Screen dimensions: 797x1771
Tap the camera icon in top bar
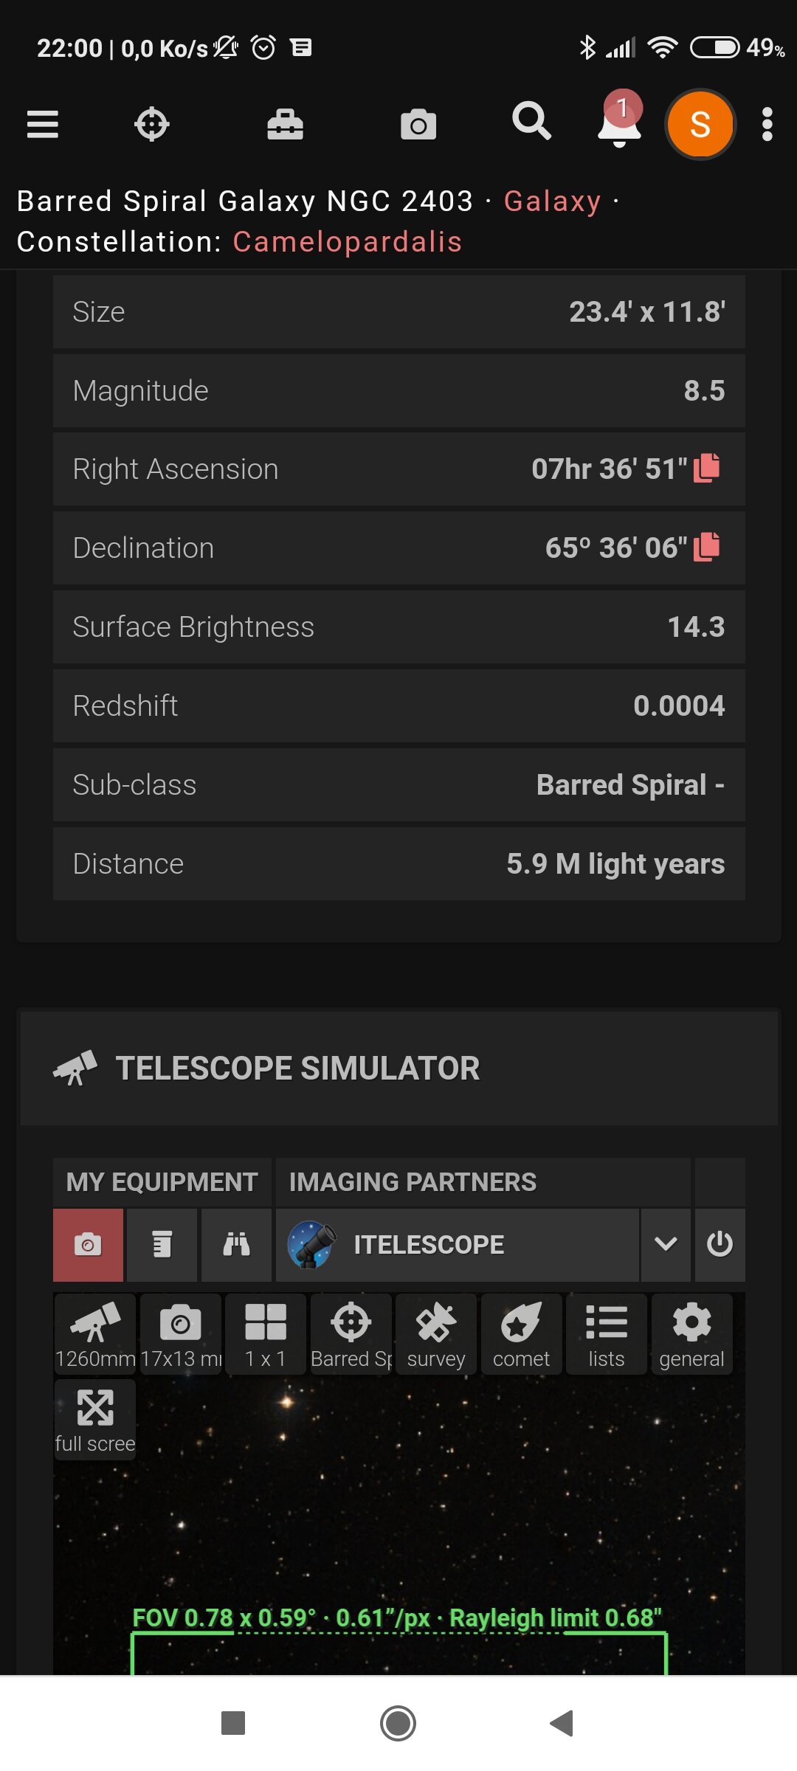coord(418,124)
